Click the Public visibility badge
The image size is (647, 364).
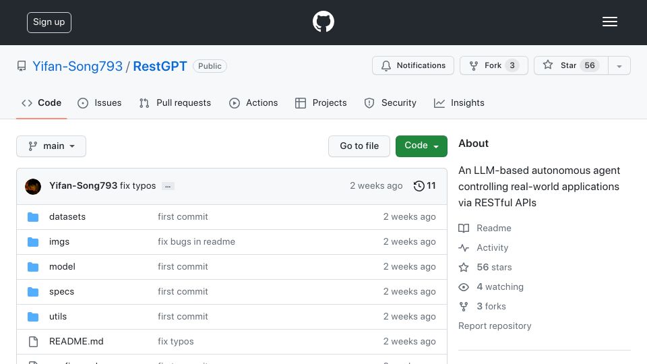[x=210, y=66]
